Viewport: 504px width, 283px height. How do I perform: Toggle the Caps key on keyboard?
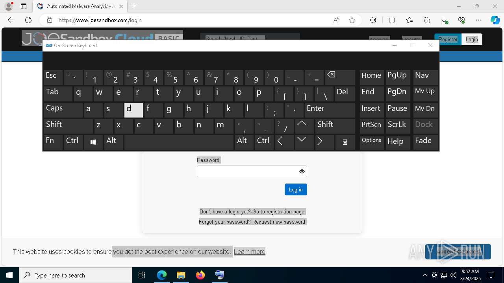[63, 110]
